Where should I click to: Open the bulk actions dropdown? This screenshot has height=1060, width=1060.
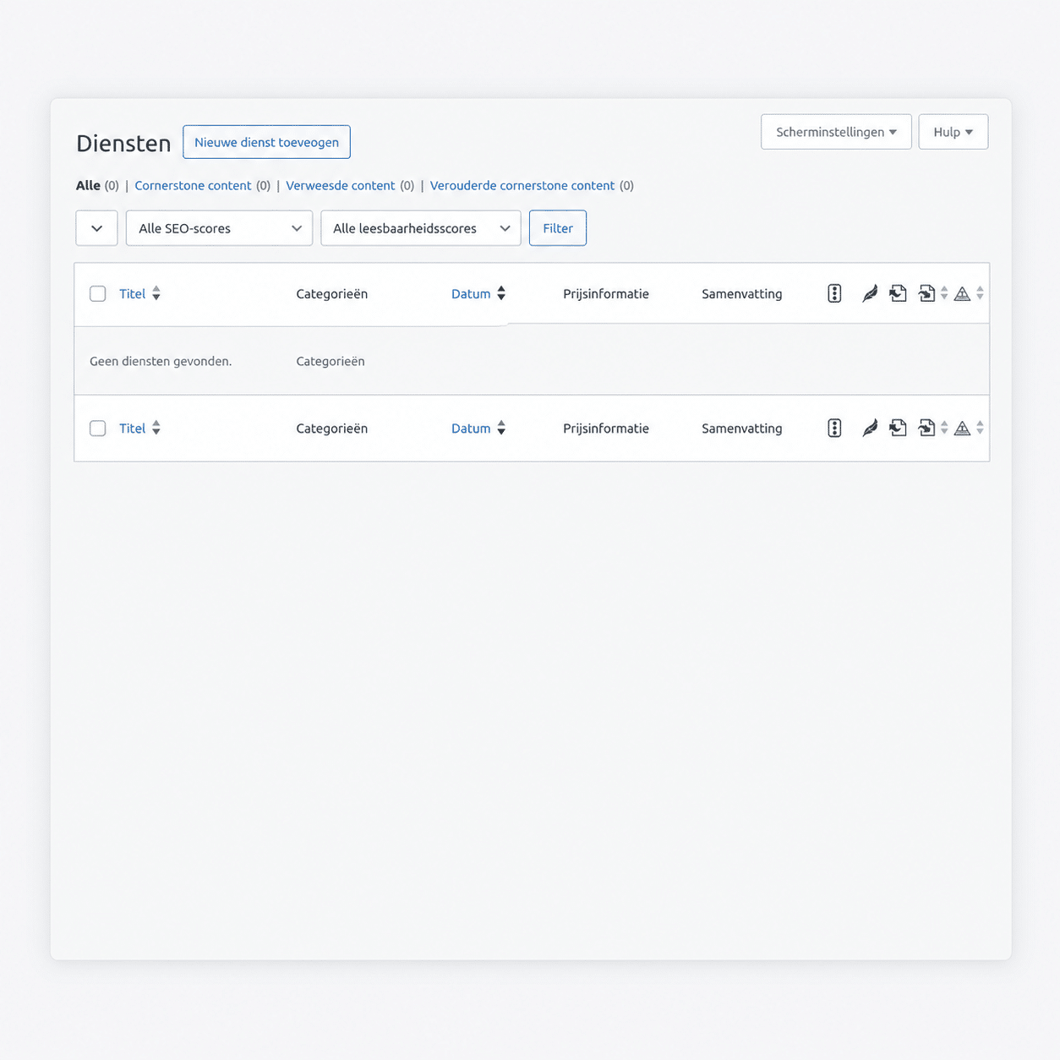[96, 228]
